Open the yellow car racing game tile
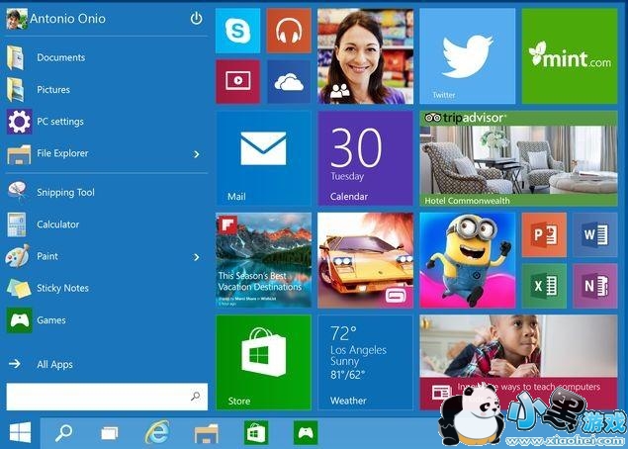Image resolution: width=628 pixels, height=449 pixels. [365, 260]
